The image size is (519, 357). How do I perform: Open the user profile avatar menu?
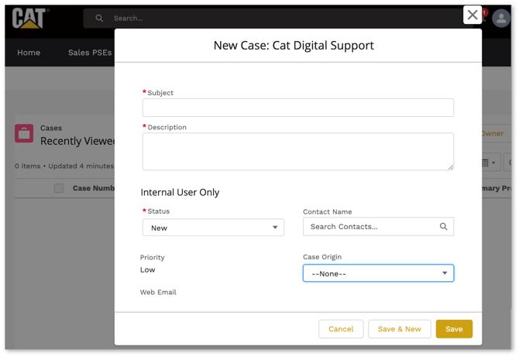[x=501, y=19]
